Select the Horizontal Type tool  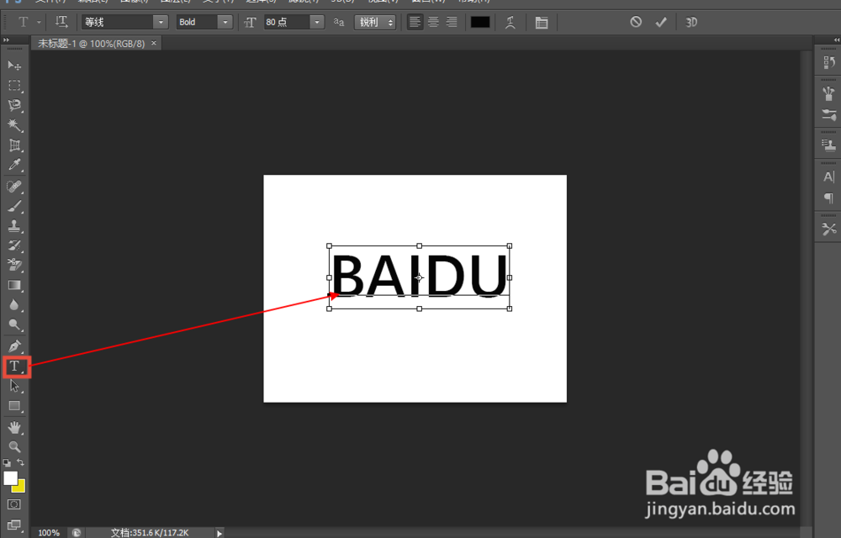coord(14,367)
